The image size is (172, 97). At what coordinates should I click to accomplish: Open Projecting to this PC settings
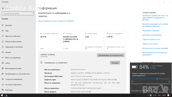click(x=17, y=74)
